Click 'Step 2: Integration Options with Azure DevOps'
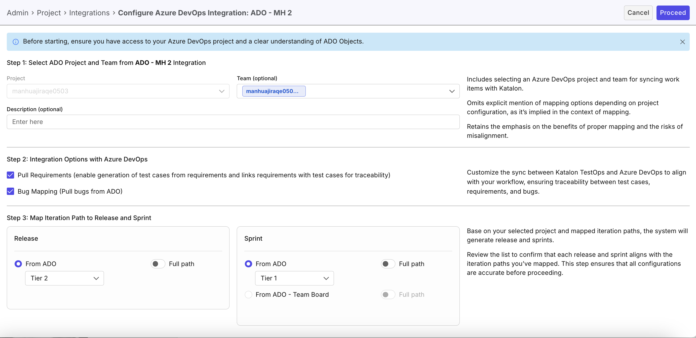The image size is (696, 338). coord(77,159)
